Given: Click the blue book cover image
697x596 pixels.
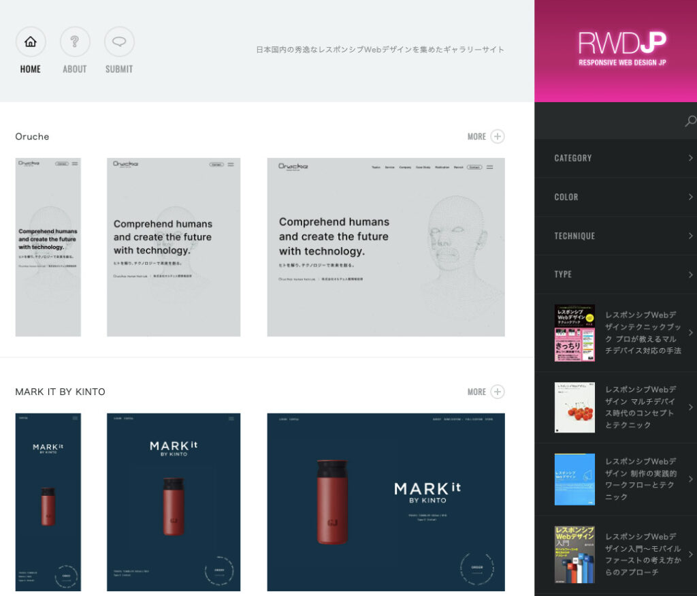Looking at the screenshot, I should click(x=574, y=479).
